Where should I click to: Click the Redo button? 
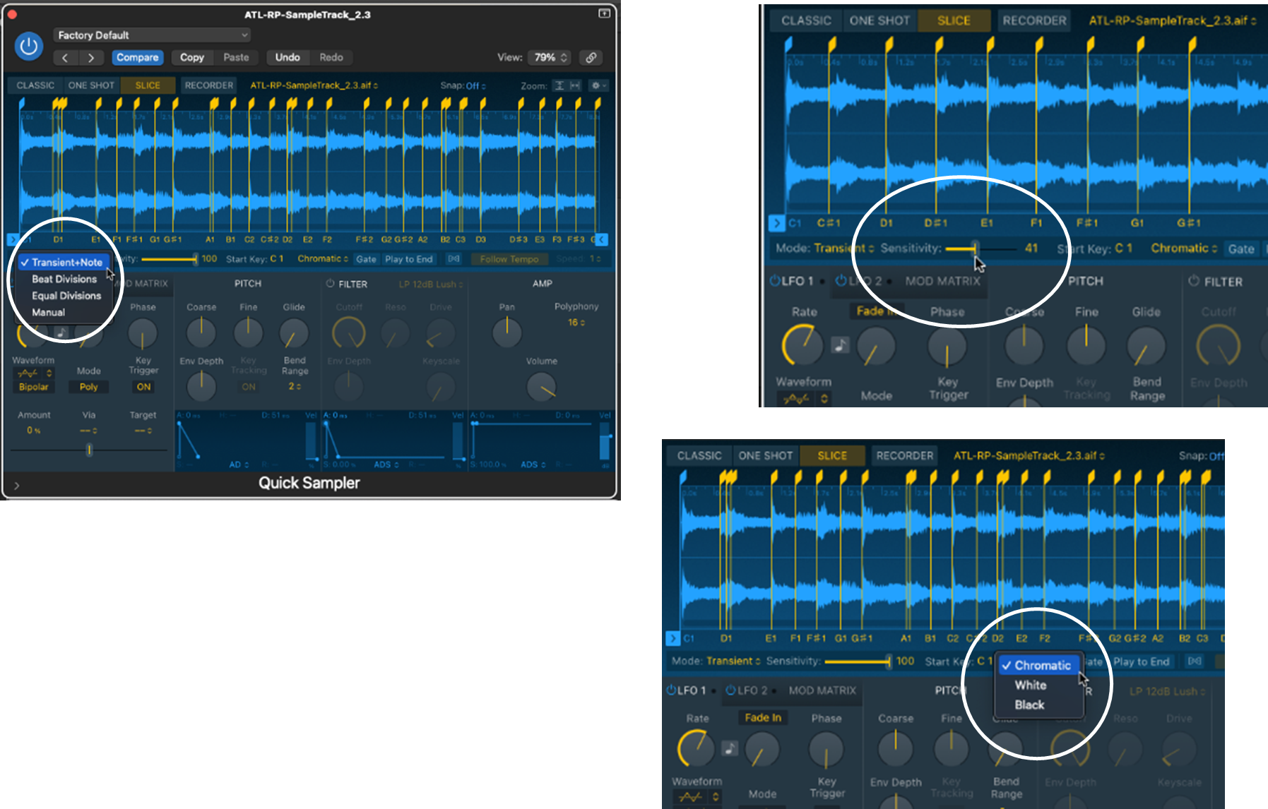[x=331, y=58]
